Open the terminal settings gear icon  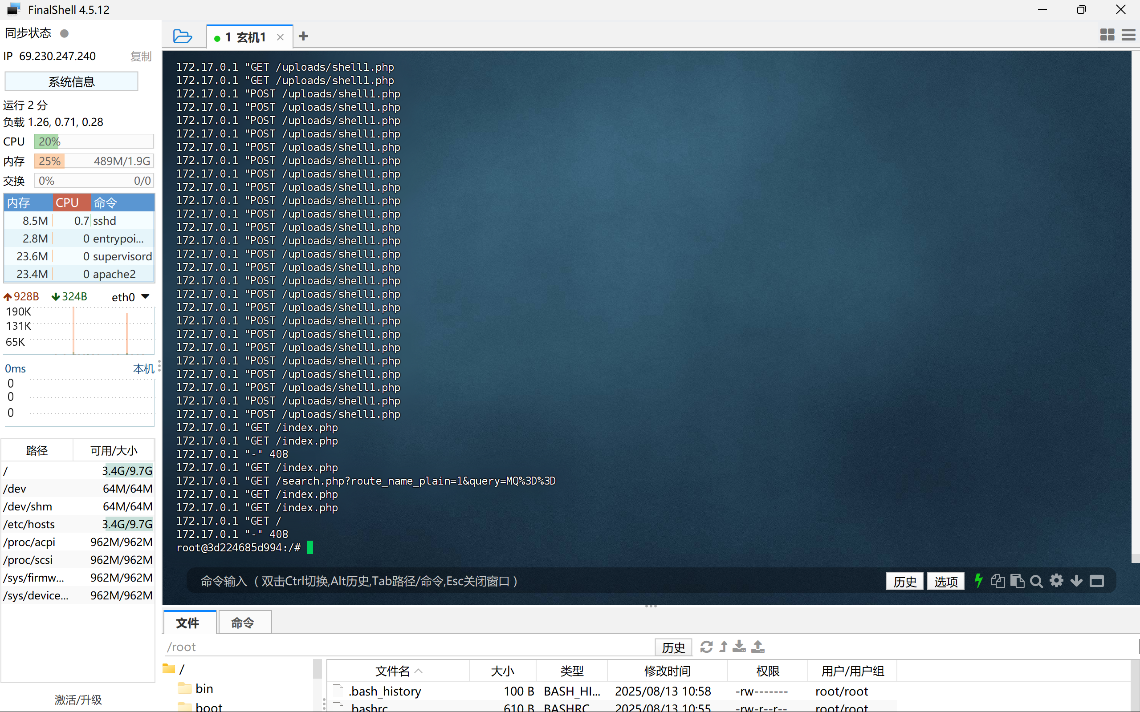(x=1057, y=581)
